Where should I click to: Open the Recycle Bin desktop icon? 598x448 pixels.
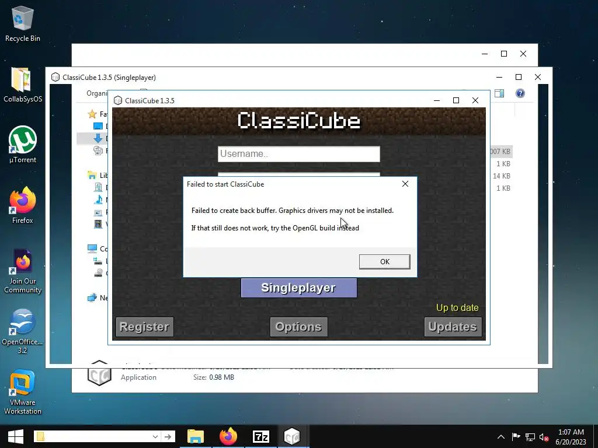click(23, 24)
